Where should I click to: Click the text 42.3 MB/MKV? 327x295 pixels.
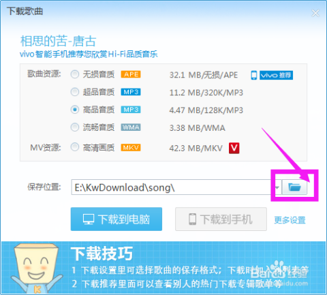[196, 149]
